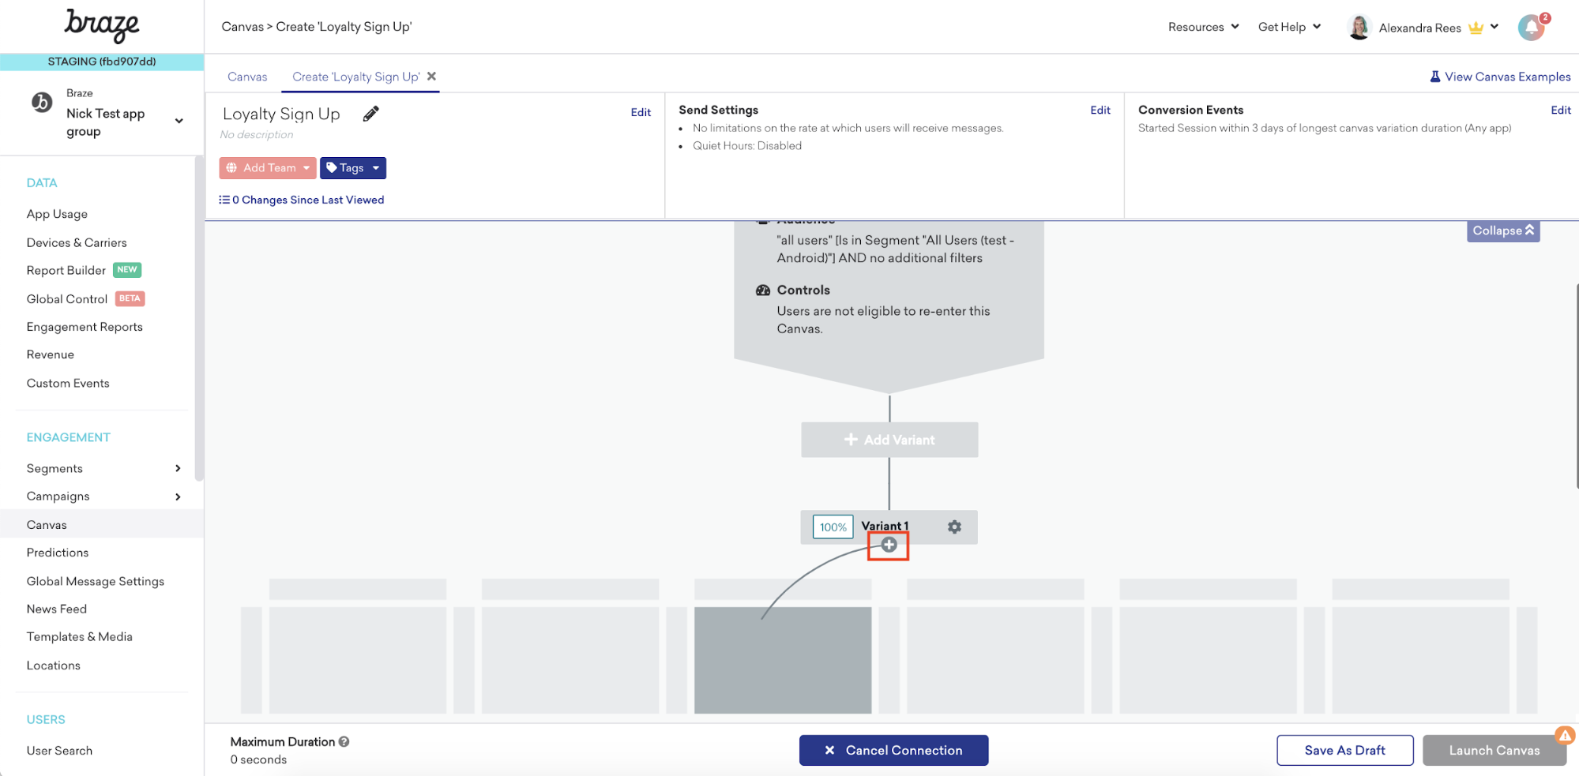Edit the Loyalty Sign Up details
This screenshot has height=776, width=1579.
coord(641,112)
